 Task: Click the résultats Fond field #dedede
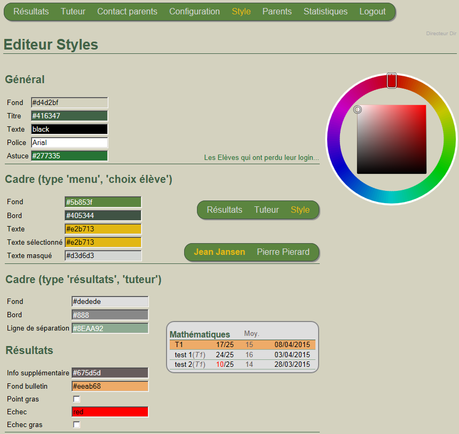tap(110, 302)
